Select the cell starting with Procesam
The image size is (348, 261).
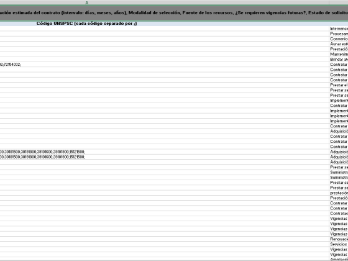339,34
